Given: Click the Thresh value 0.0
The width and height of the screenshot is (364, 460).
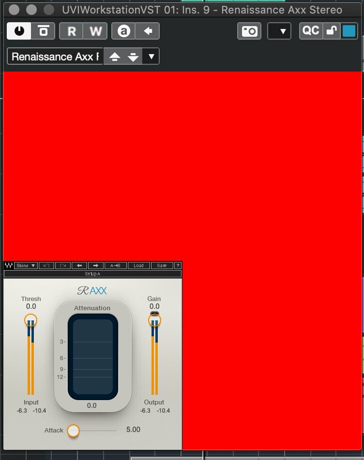Looking at the screenshot, I should tap(31, 306).
